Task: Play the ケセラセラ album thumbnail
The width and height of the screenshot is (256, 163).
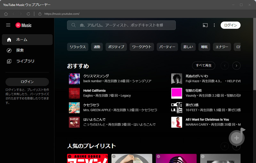Action: tap(74, 108)
